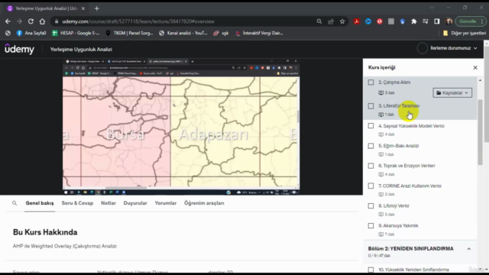This screenshot has width=489, height=275.
Task: View site info via the lock icon
Action: [57, 21]
